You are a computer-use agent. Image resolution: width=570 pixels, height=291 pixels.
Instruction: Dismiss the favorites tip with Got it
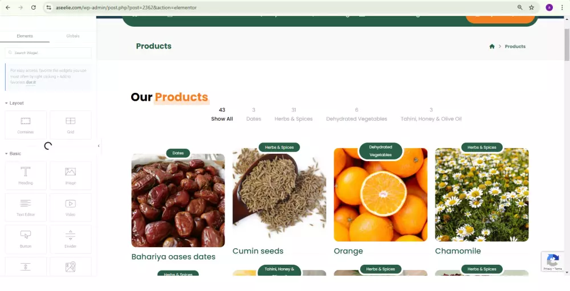point(31,83)
